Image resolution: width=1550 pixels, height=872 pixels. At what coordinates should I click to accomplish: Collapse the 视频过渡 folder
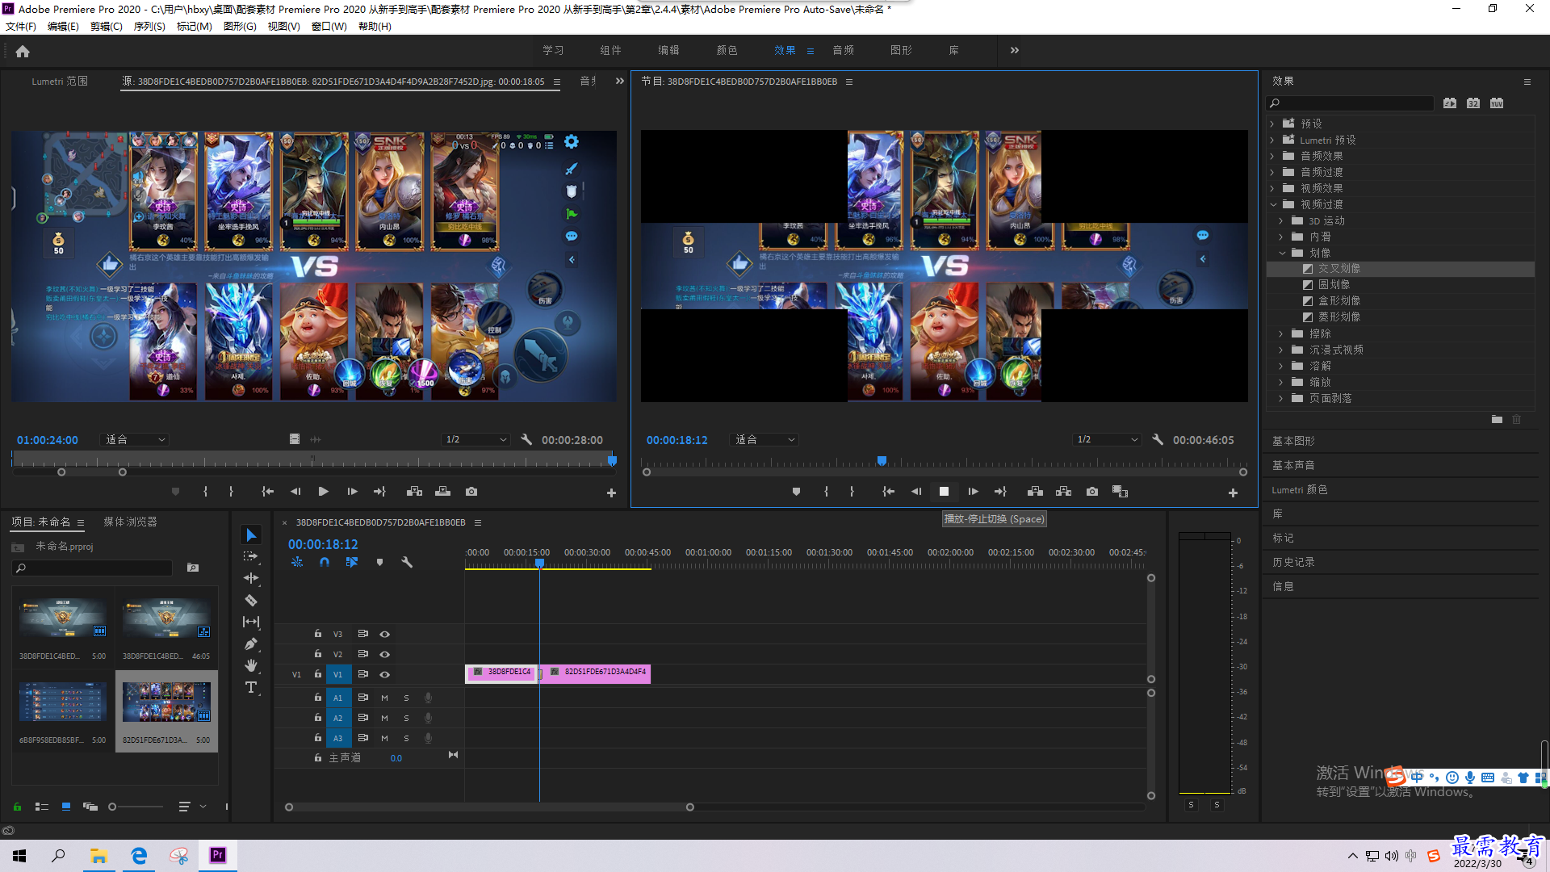pos(1272,204)
